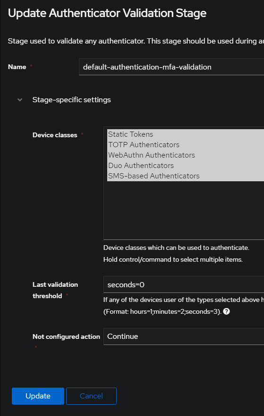Click the Update Authenticator Validation Stage title
Viewport: 264px width, 416px height.
pyautogui.click(x=107, y=13)
